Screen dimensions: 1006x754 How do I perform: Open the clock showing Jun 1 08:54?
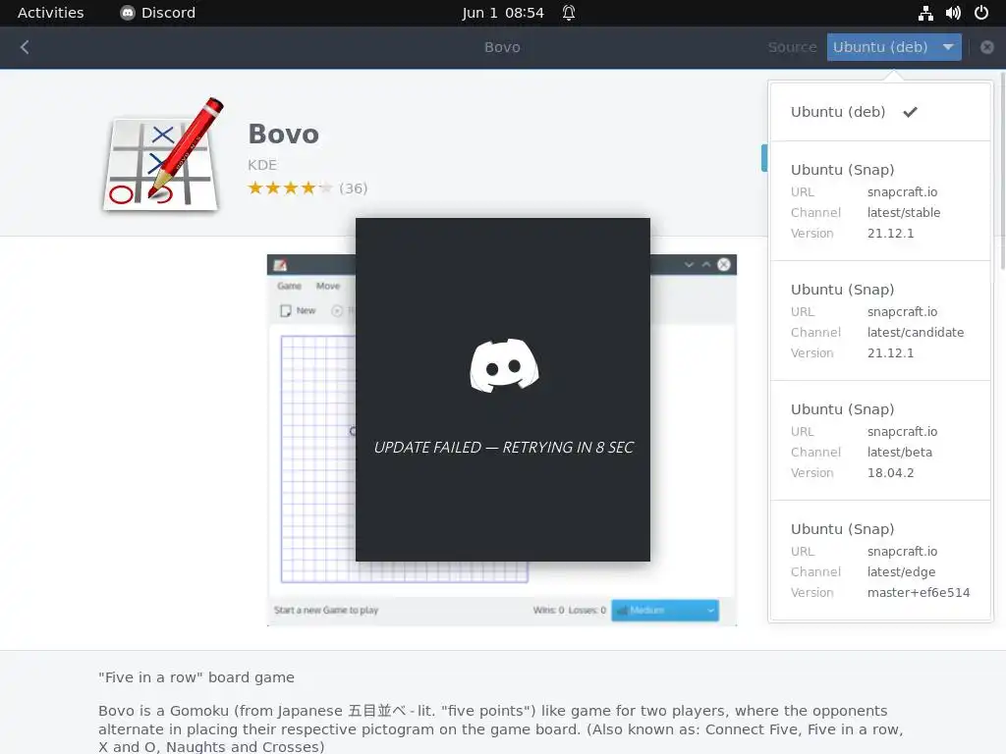pos(503,13)
